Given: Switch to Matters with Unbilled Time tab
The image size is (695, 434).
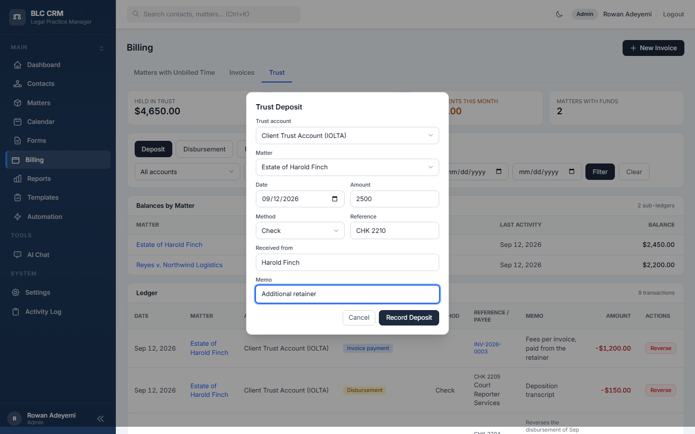Looking at the screenshot, I should click(x=174, y=72).
